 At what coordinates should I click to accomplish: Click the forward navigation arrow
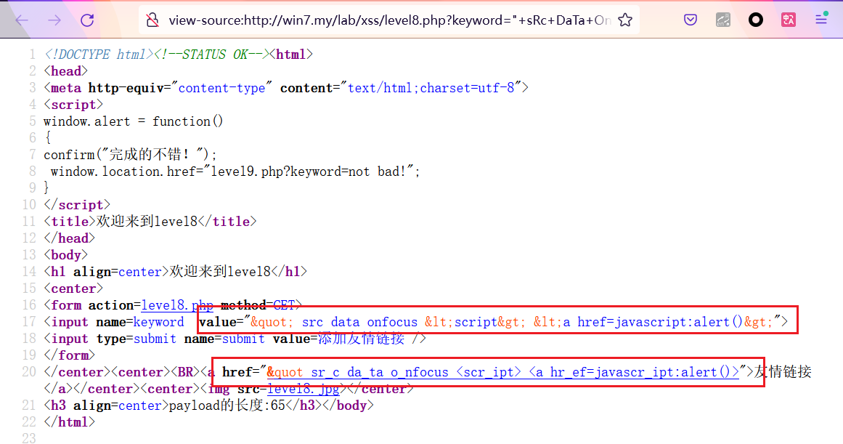click(54, 20)
